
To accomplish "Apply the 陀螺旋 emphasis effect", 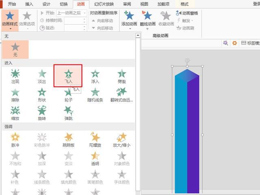I will coord(95,140).
